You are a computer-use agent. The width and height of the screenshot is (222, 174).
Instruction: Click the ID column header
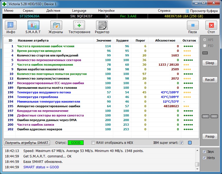[x=9, y=40]
